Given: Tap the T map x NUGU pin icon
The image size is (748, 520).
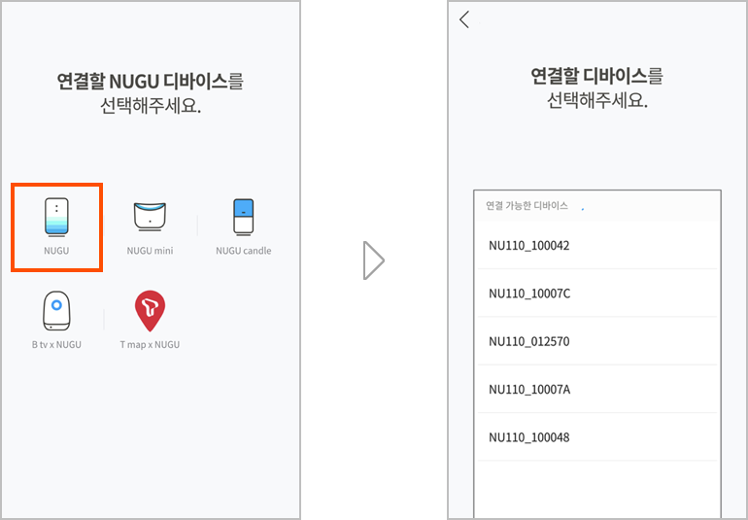Looking at the screenshot, I should [150, 311].
